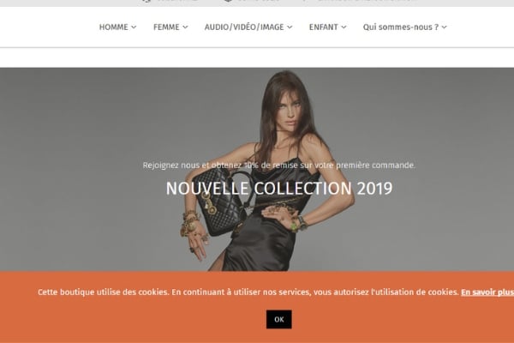
Task: Click the middle cut-off top bar icon
Action: tap(229, 1)
